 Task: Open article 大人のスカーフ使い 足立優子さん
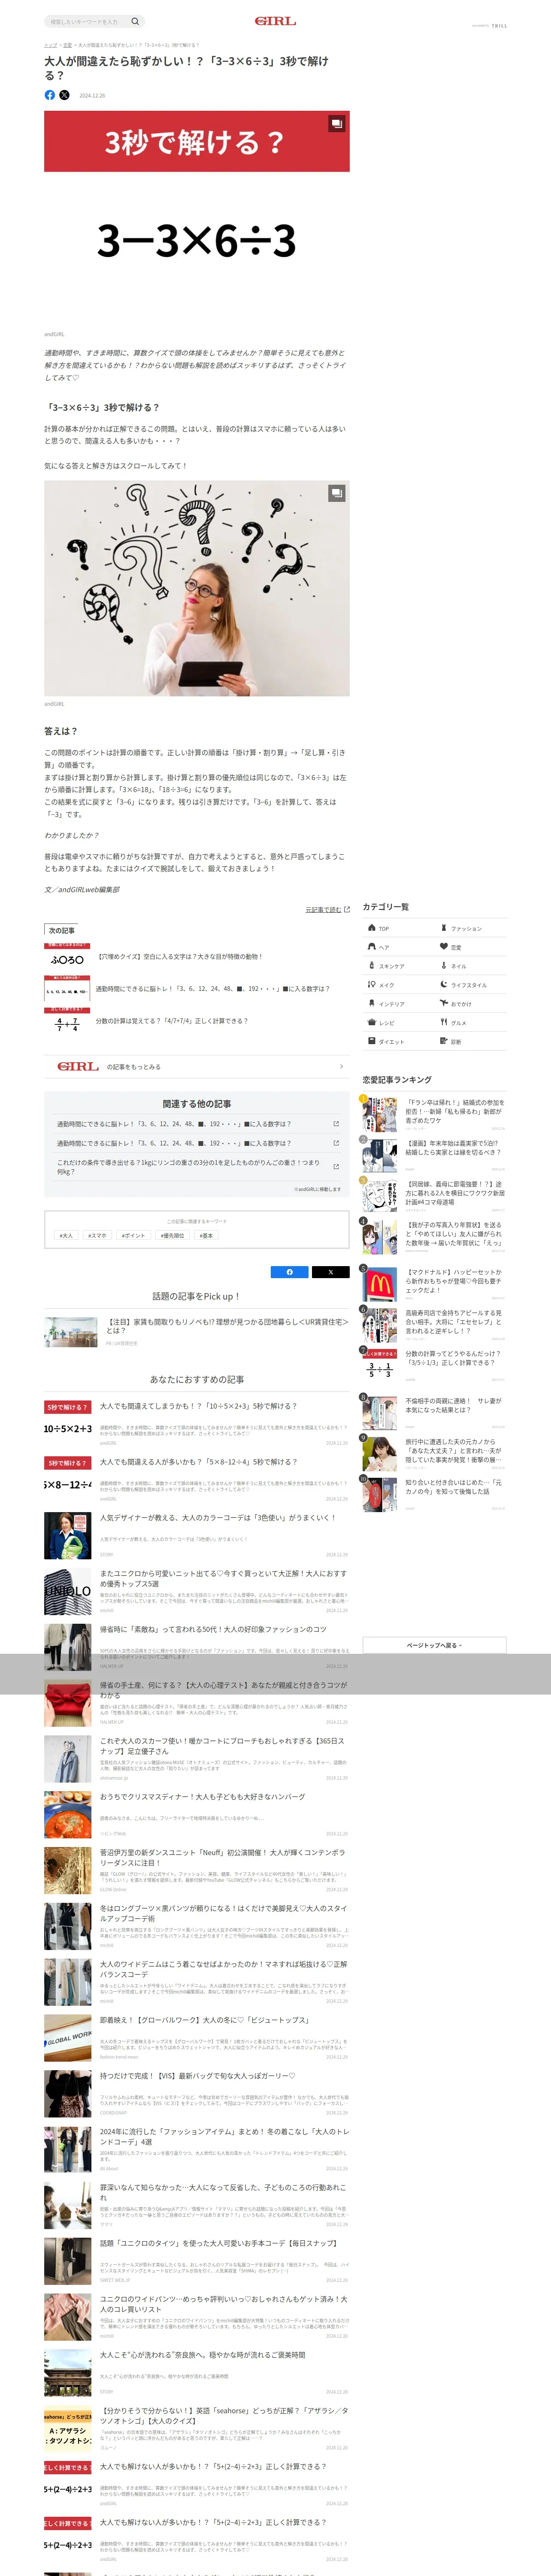point(197,1759)
